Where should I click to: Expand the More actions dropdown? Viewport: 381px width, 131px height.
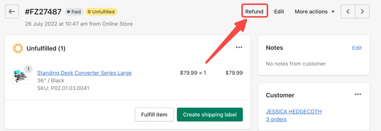tap(315, 12)
